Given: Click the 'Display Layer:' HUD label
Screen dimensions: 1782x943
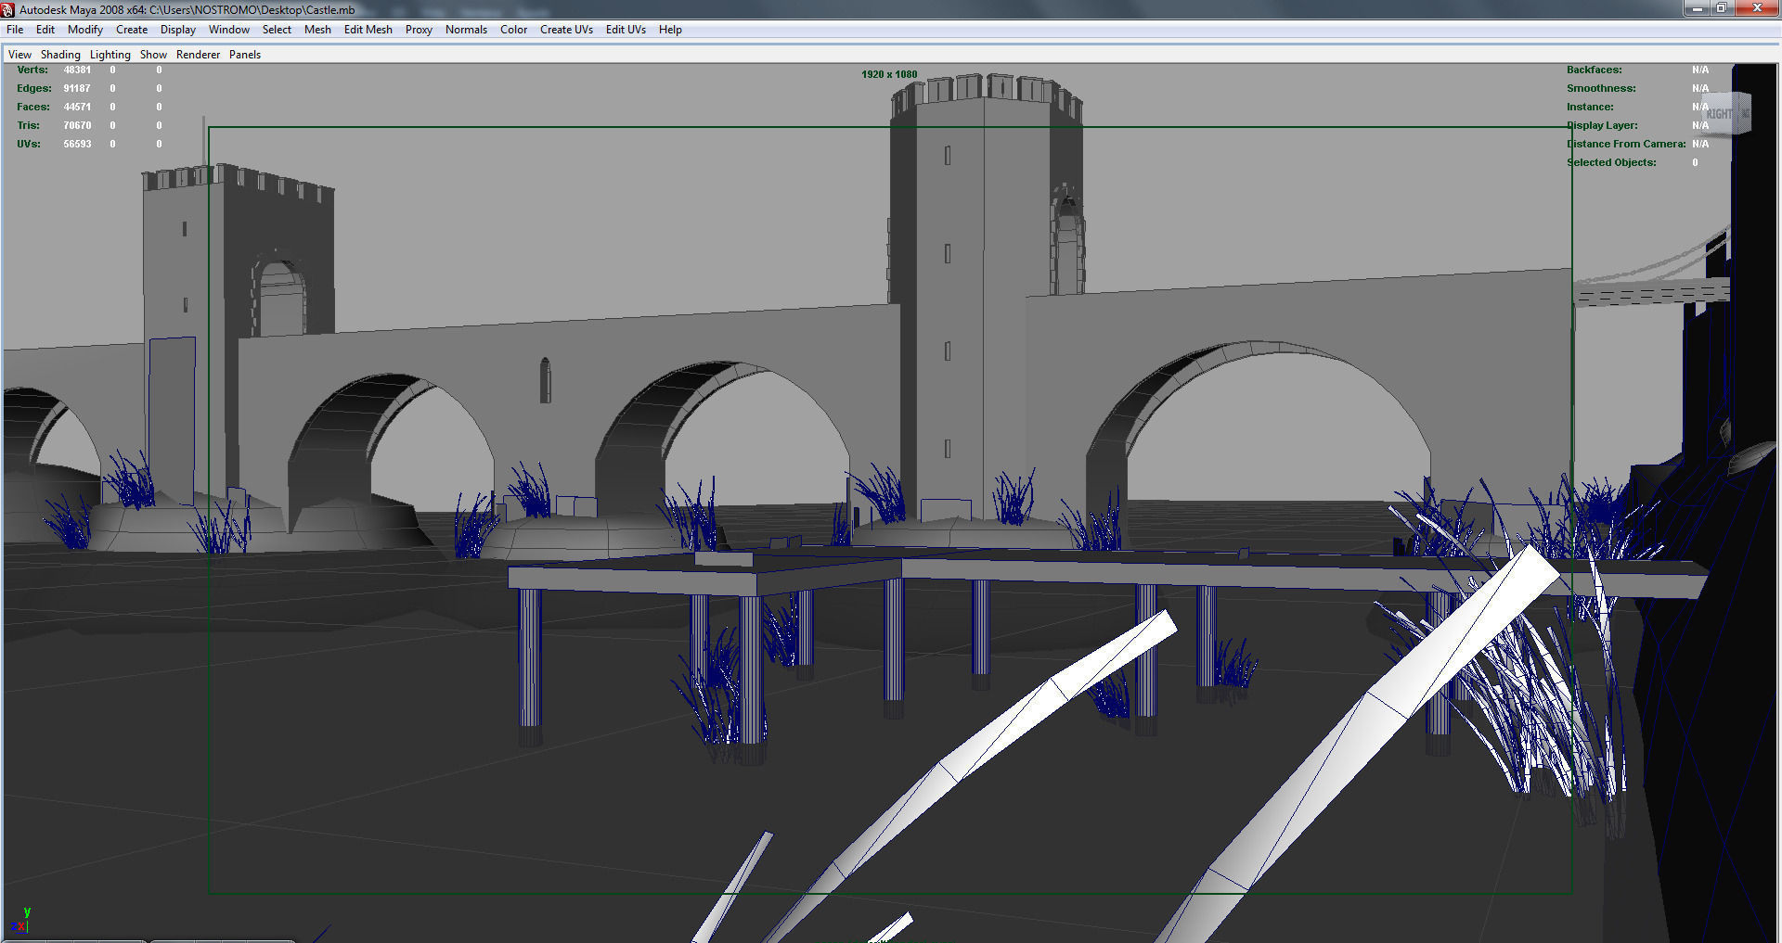Looking at the screenshot, I should (1602, 125).
